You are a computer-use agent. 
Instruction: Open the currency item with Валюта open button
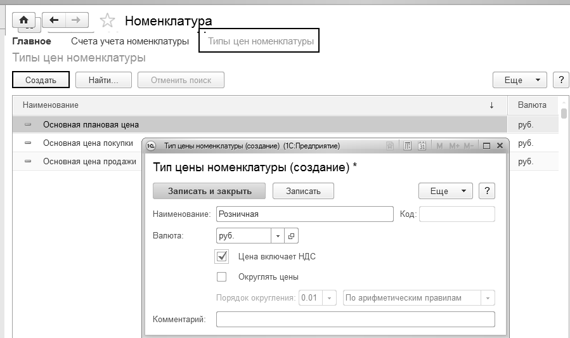point(291,236)
